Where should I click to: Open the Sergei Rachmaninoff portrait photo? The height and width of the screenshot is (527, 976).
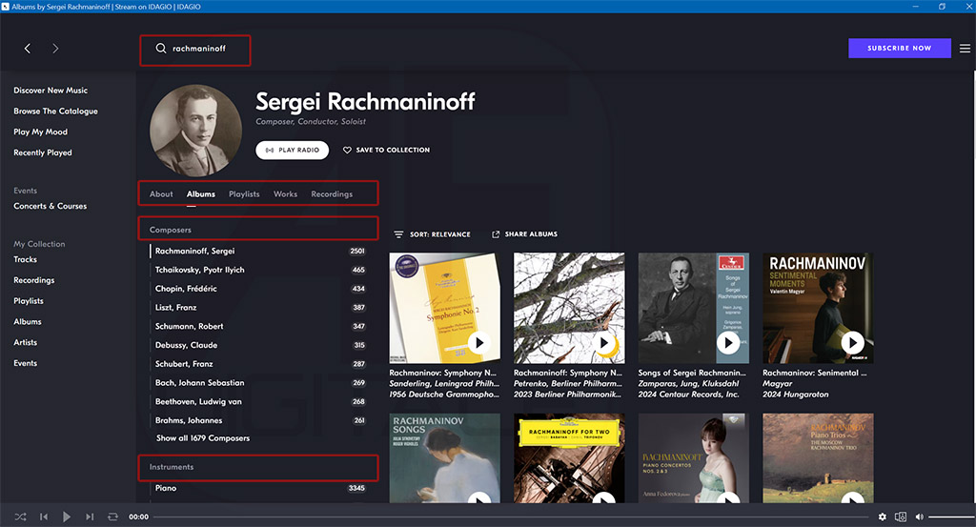pos(195,131)
